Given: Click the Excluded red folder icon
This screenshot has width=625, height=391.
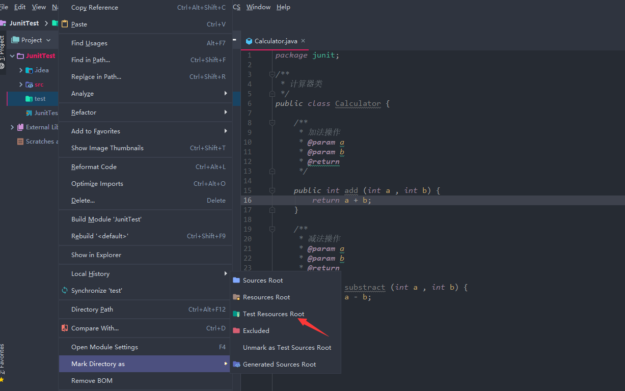Looking at the screenshot, I should (236, 330).
